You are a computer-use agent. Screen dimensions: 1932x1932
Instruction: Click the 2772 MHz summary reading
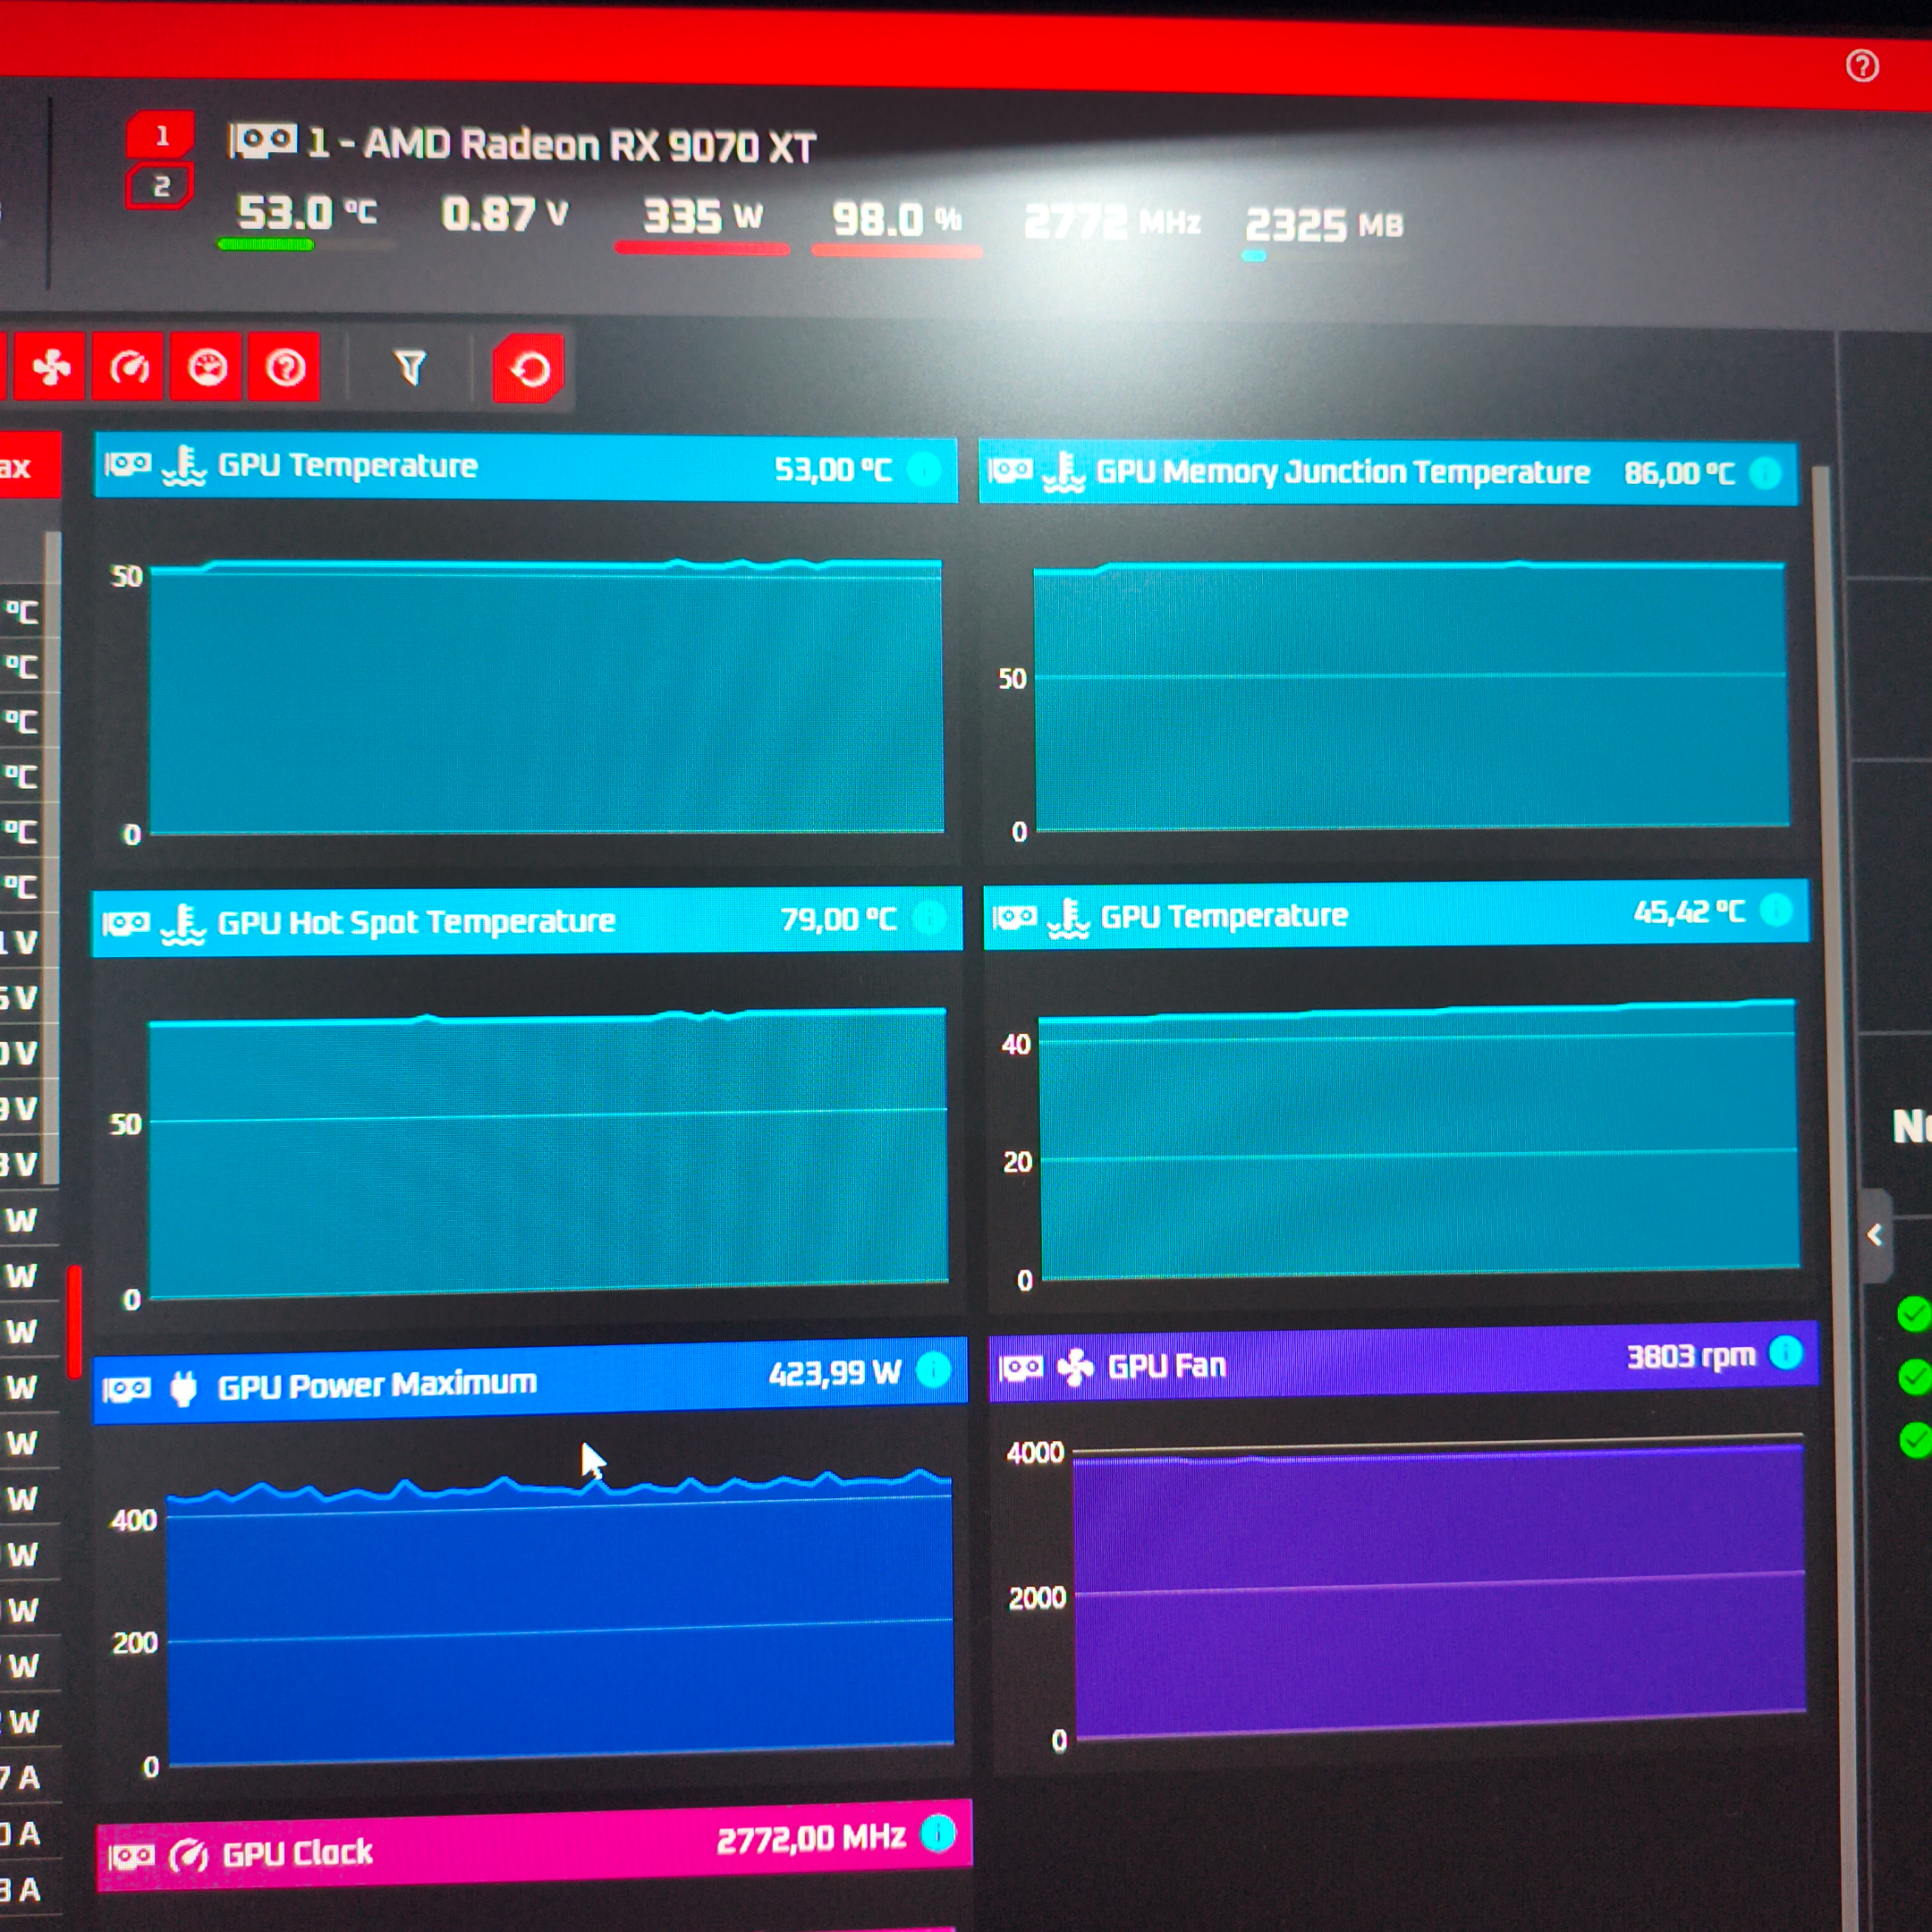click(x=1112, y=222)
